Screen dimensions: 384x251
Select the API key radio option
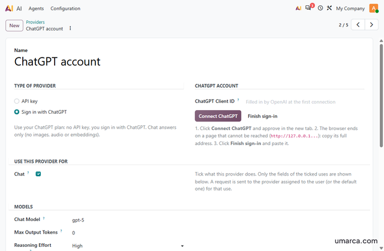17,101
